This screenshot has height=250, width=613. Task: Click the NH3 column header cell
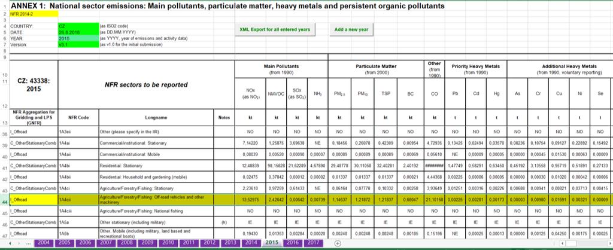[x=317, y=94]
